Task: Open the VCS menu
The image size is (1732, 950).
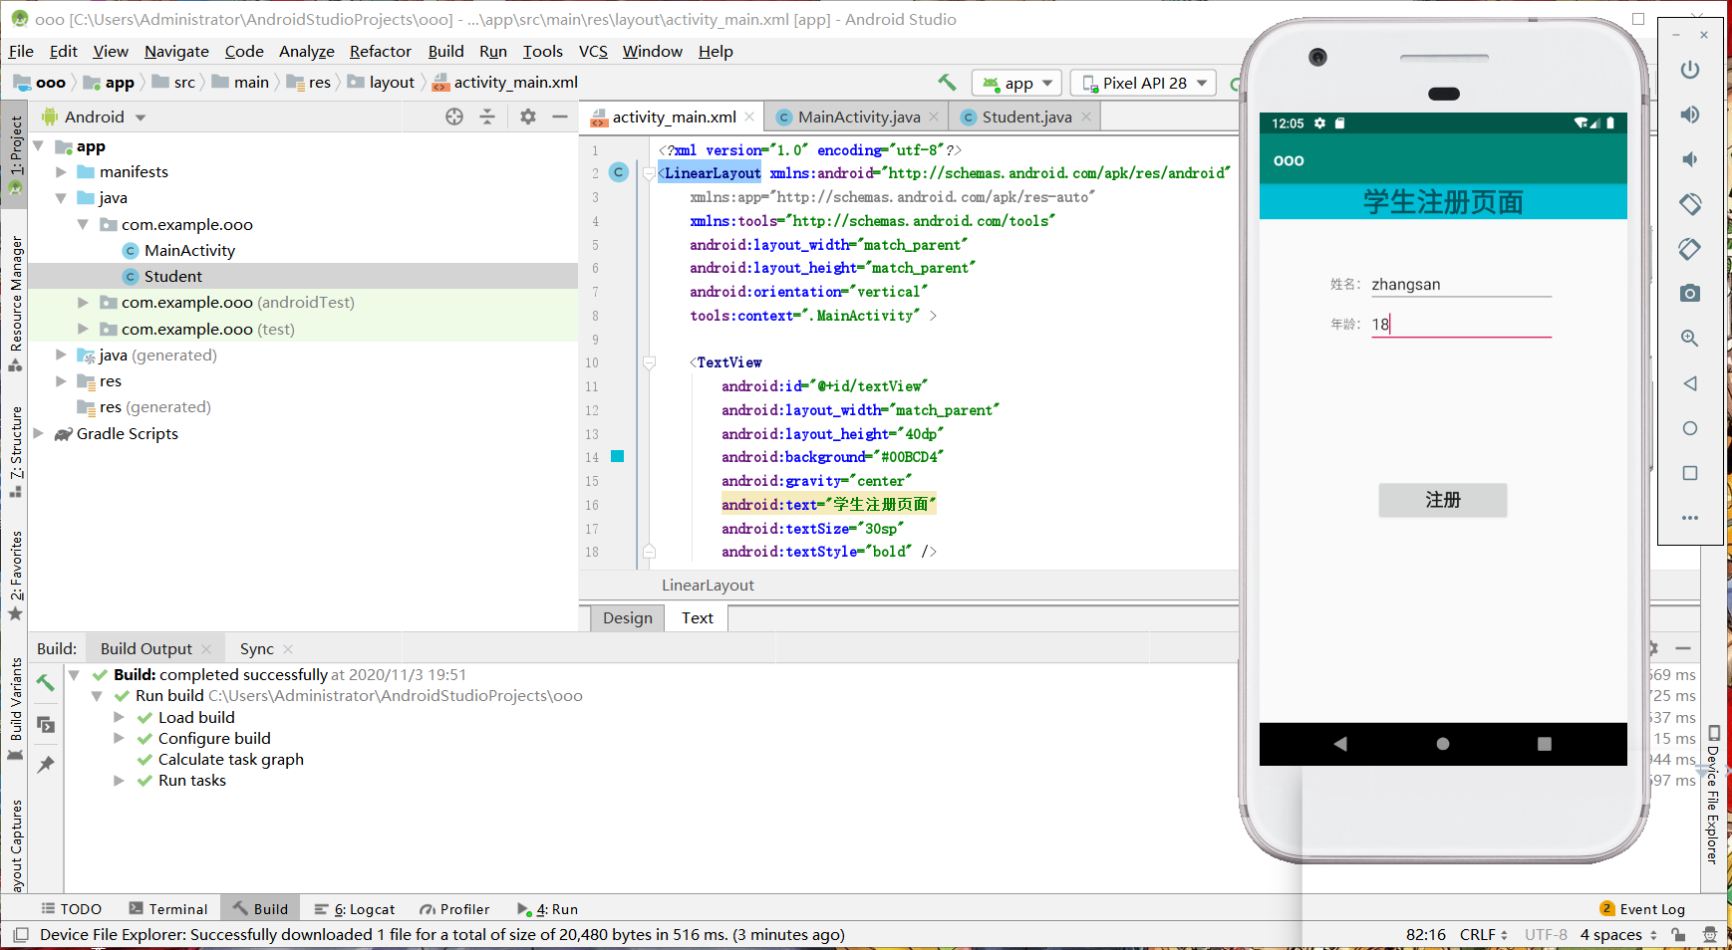Action: (x=593, y=52)
